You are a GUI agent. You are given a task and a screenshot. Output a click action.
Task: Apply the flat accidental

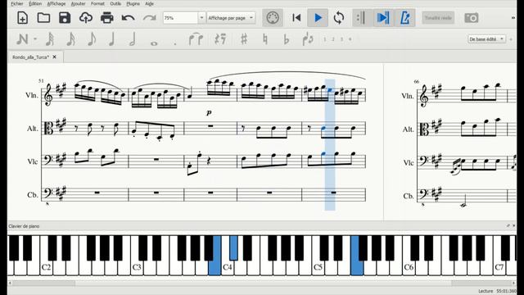click(286, 39)
